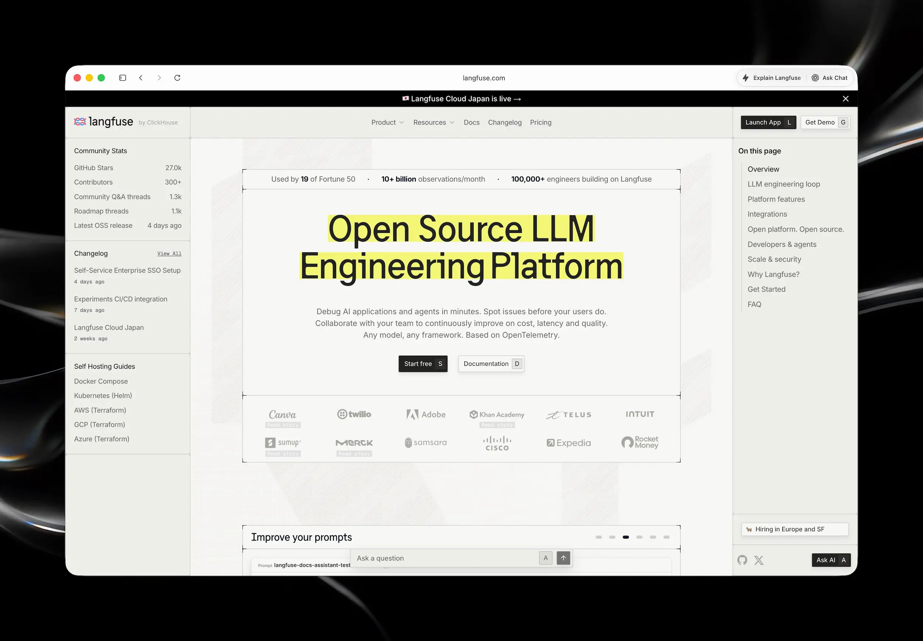Click the Langfuse logo
Screen dimensions: 923x641
[103, 122]
